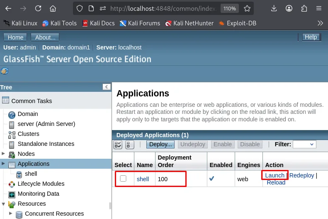Open Exploit-DB bookmark
Image resolution: width=328 pixels, height=219 pixels.
238,23
